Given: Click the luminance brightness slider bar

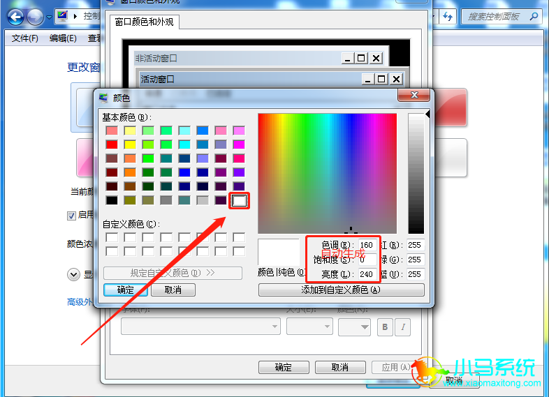Looking at the screenshot, I should coord(416,173).
